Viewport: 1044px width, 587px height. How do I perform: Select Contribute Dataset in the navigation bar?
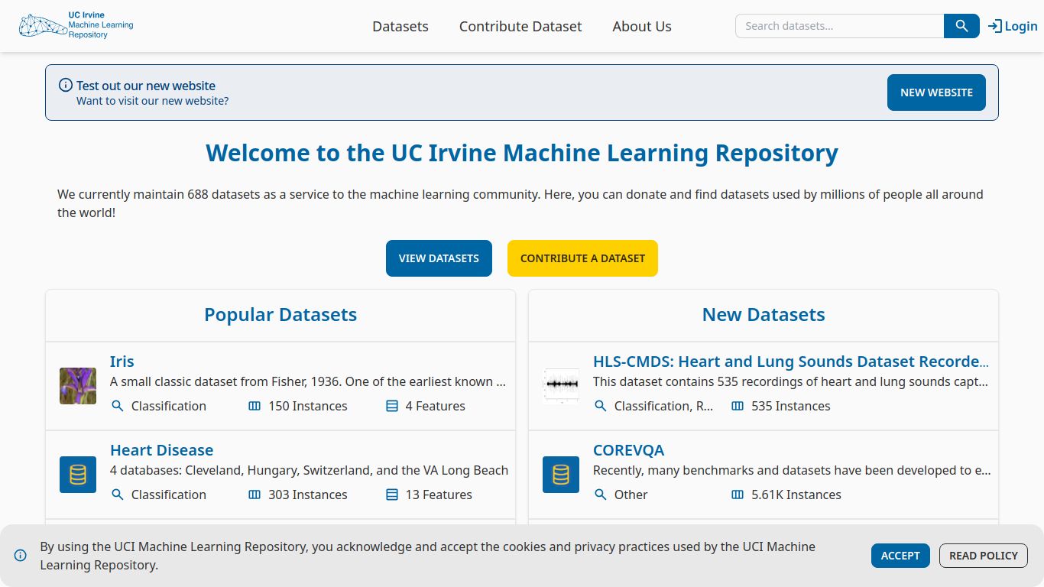click(520, 26)
